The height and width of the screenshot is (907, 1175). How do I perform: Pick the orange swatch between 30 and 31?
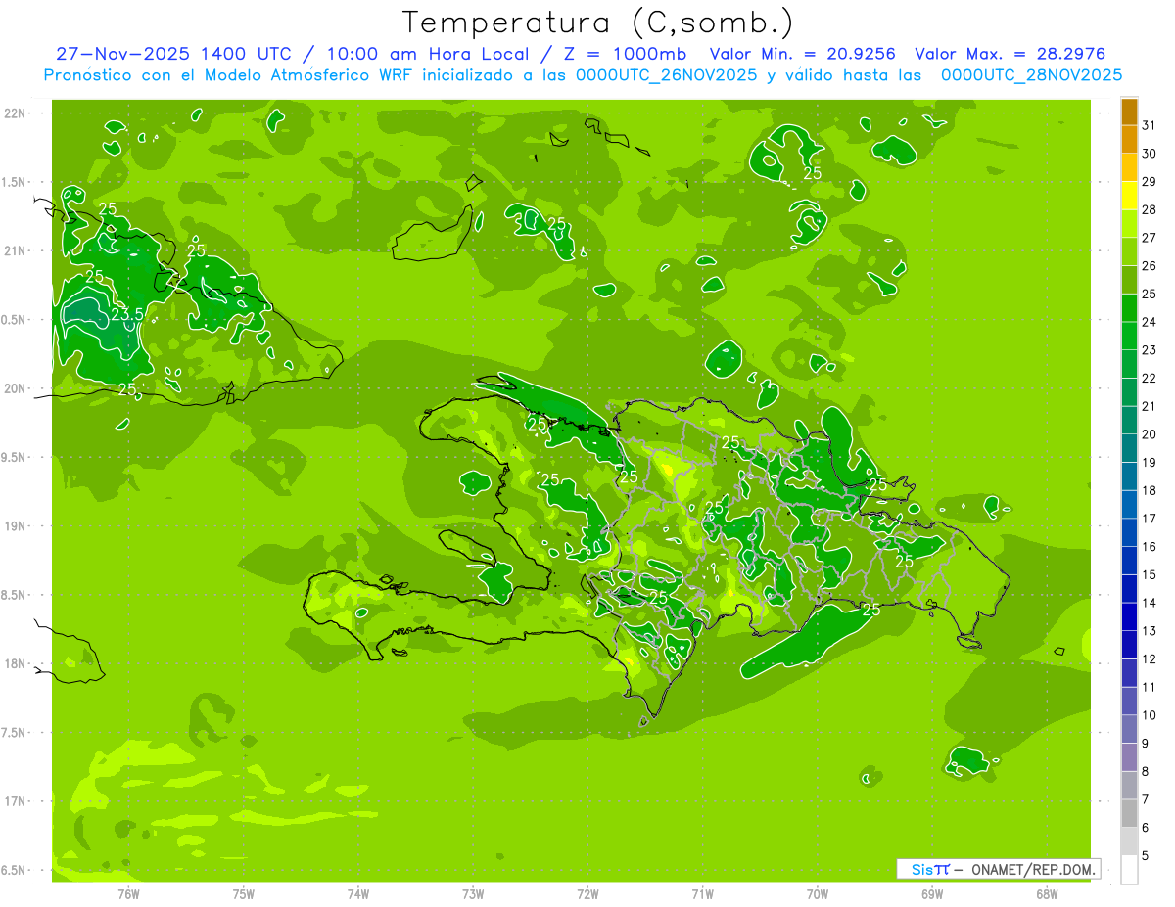pyautogui.click(x=1129, y=140)
